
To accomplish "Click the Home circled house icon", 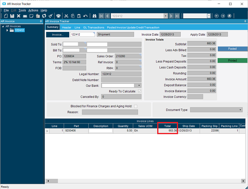I will click(x=230, y=16).
